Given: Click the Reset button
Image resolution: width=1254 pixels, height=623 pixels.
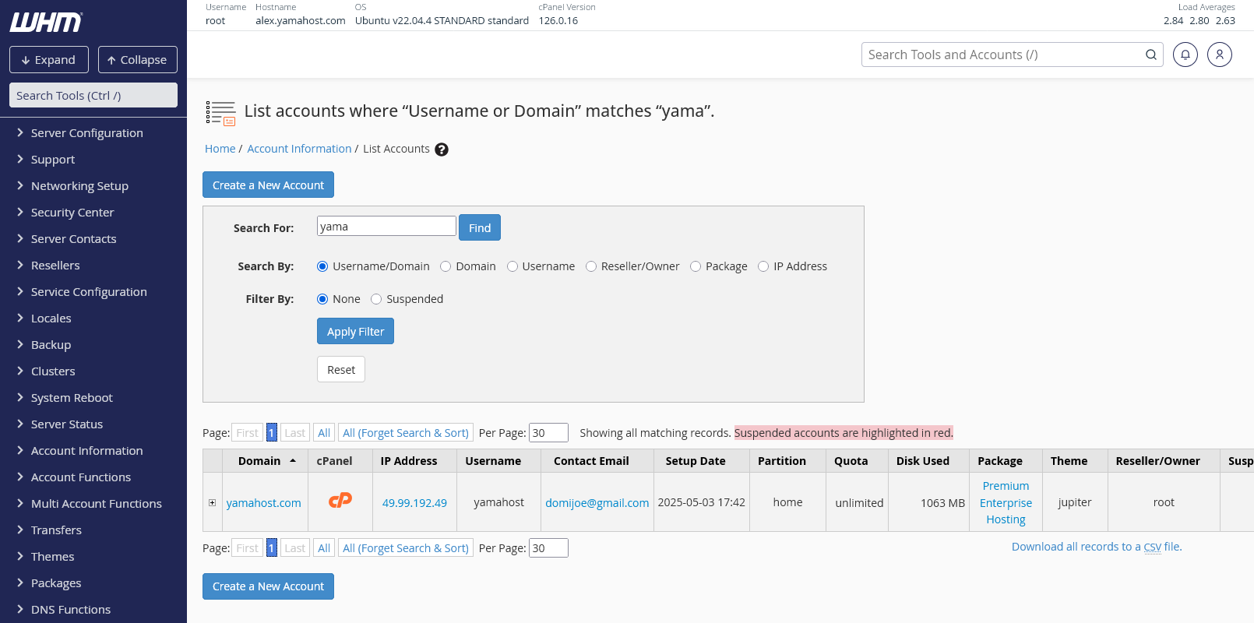Looking at the screenshot, I should [x=341, y=369].
